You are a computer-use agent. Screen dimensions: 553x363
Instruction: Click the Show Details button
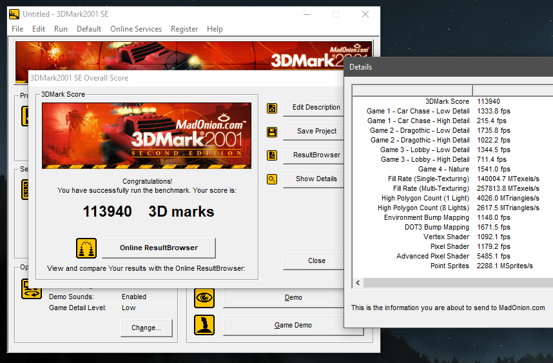click(313, 179)
